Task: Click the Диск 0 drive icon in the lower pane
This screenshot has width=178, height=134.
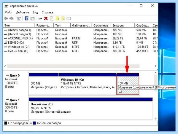Action: (x=7, y=75)
